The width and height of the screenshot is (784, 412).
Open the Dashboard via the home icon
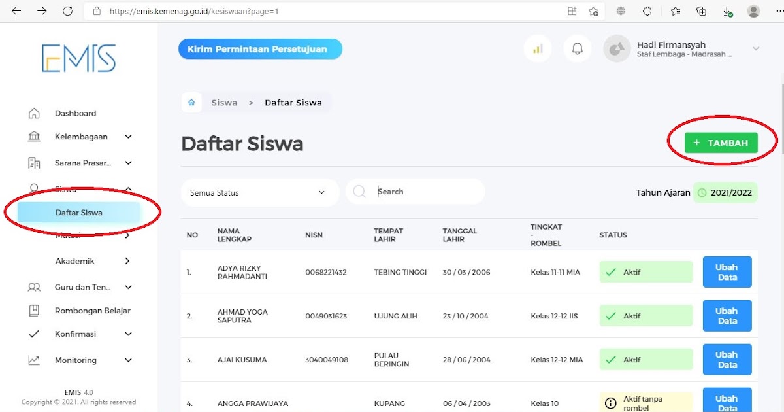pos(34,112)
